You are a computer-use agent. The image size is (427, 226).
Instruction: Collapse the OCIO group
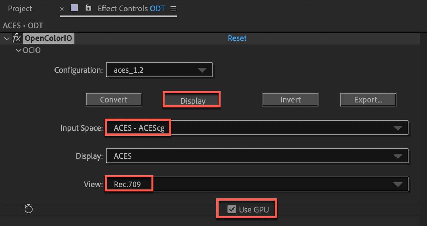[18, 50]
